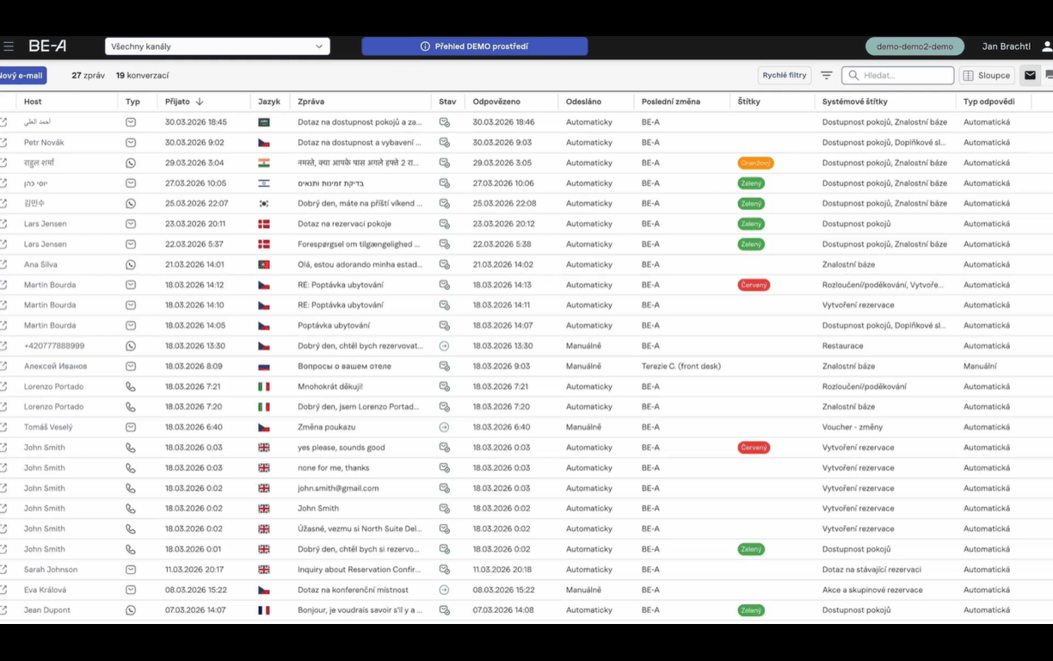This screenshot has width=1053, height=661.
Task: Click the filter lines icon
Action: [826, 76]
